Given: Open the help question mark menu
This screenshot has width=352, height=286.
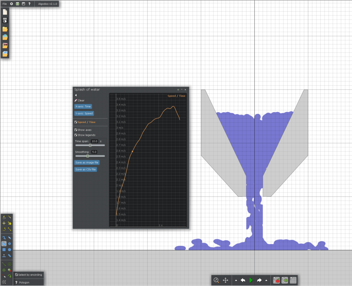Looking at the screenshot, I should (29, 3).
